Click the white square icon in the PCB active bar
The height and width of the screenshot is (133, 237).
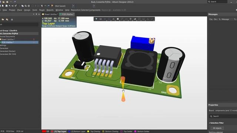118,19
